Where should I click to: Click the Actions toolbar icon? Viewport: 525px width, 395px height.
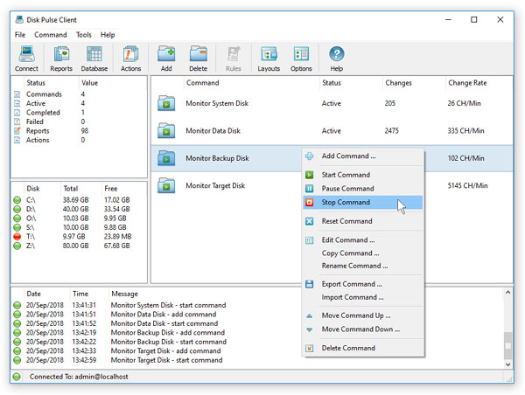[130, 54]
